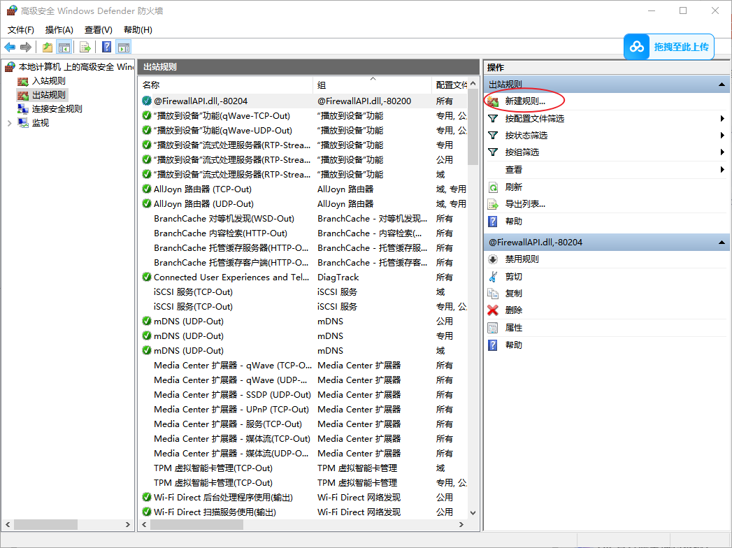Select 入站规则 in the left tree
Viewport: 732px width, 548px height.
[x=48, y=81]
